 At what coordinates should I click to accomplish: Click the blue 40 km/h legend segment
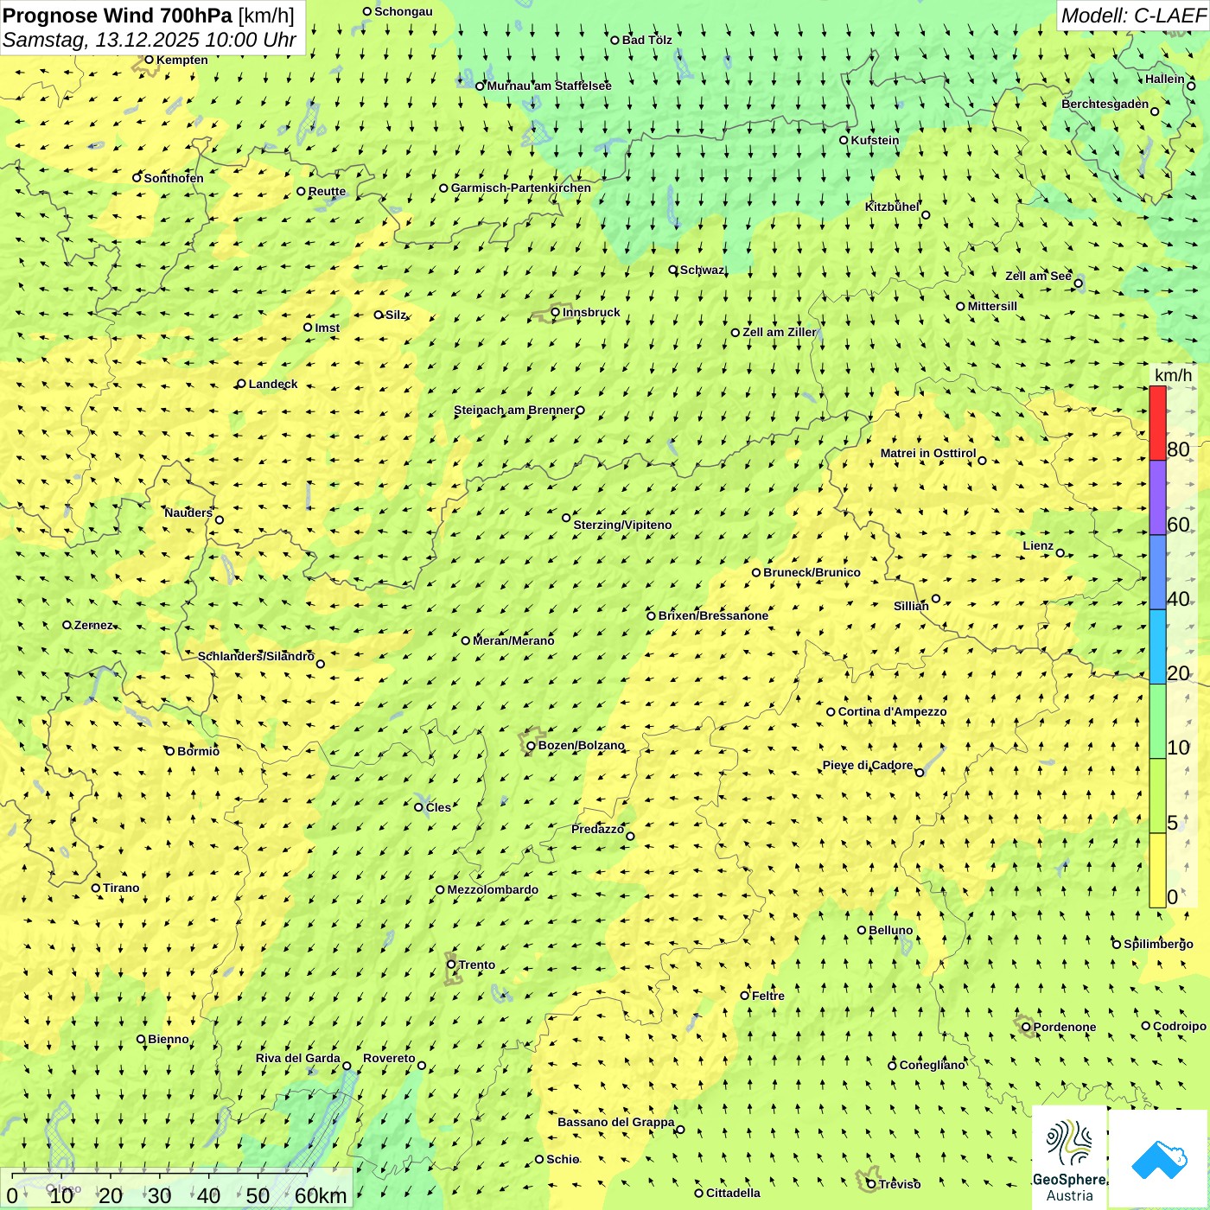(1157, 572)
